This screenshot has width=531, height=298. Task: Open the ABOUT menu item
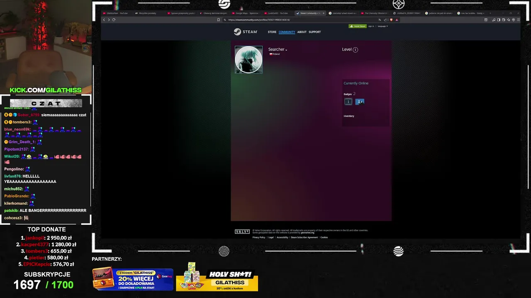coord(302,32)
